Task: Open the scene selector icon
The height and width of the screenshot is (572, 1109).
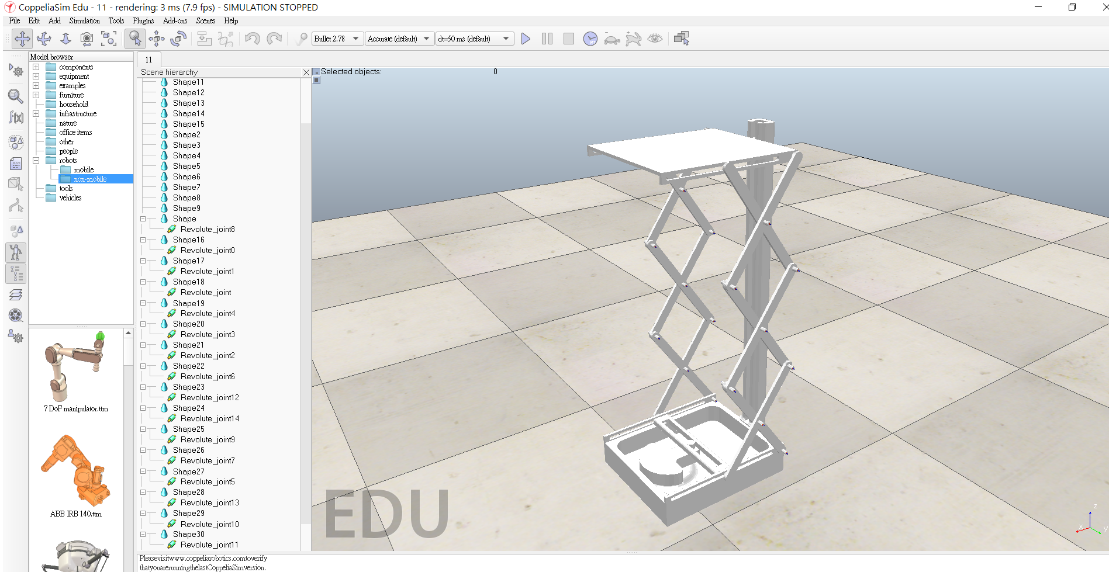Action: pyautogui.click(x=682, y=39)
